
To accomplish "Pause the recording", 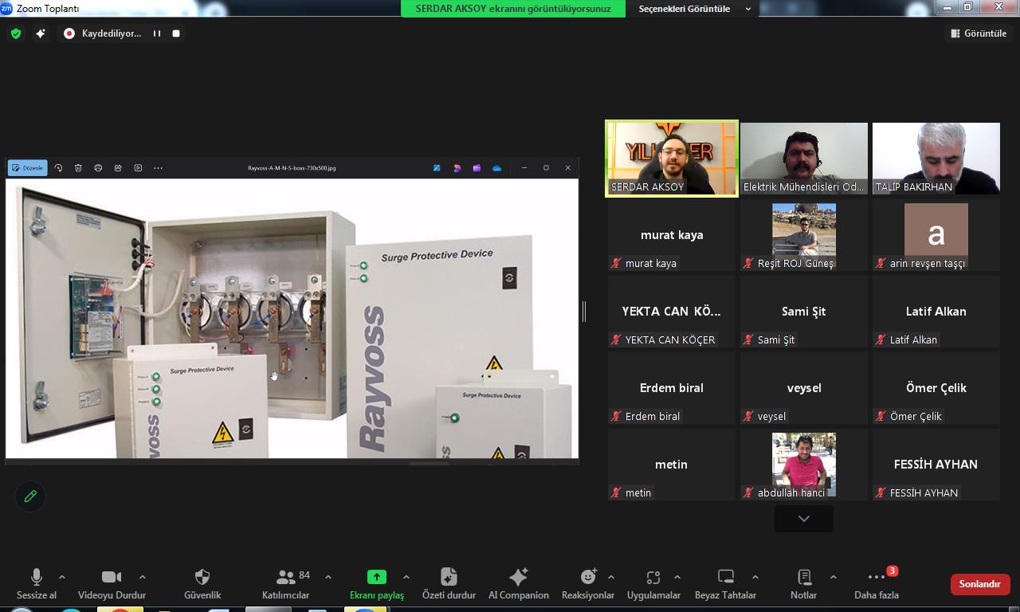I will [x=157, y=33].
